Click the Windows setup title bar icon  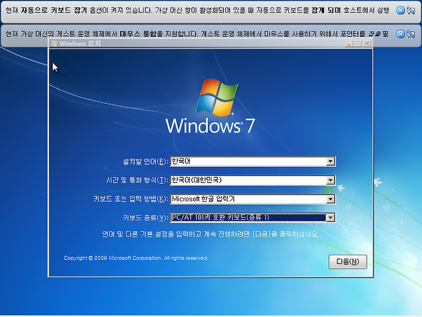(x=54, y=43)
